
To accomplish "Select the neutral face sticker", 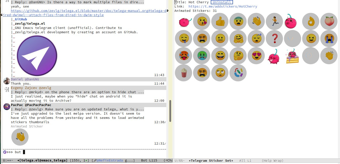I will pyautogui.click(x=220, y=39).
